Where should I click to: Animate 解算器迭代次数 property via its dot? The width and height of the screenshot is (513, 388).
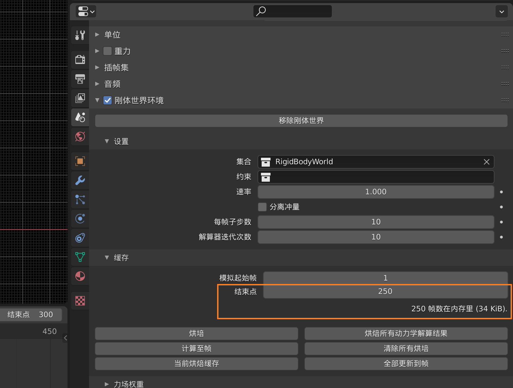pos(501,237)
